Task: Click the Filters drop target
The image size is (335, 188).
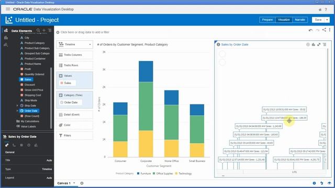Action: (74, 136)
